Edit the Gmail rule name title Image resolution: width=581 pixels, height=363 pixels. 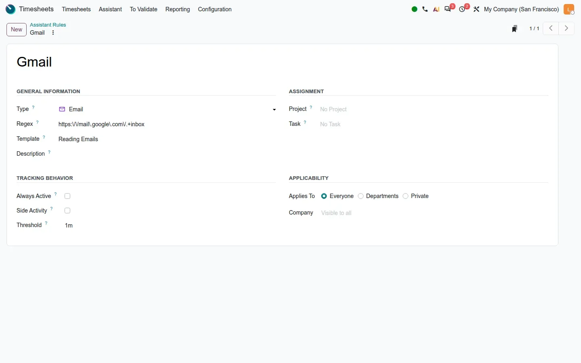pos(282,62)
